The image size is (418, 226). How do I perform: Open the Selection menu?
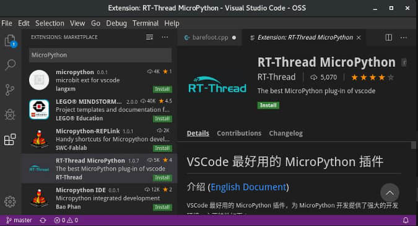point(50,23)
